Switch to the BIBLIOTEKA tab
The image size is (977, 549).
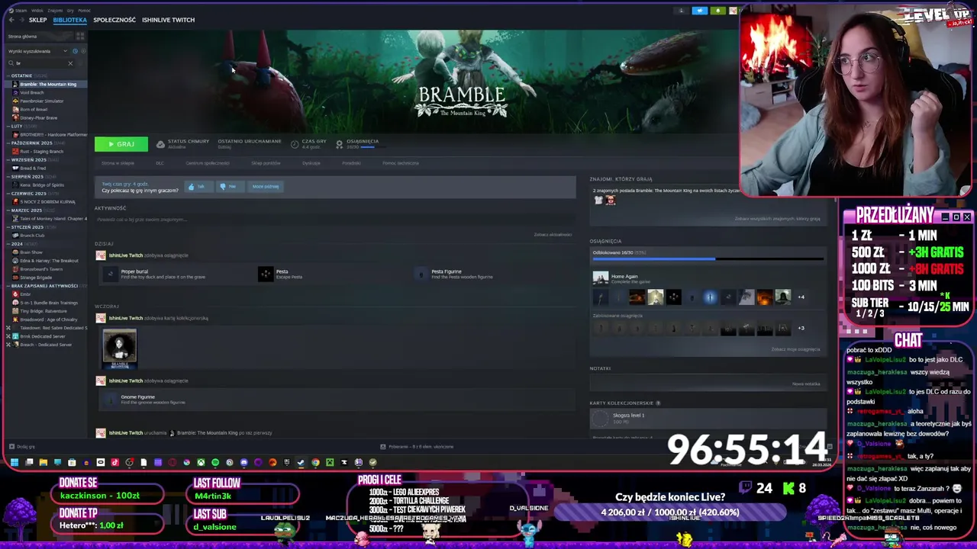click(69, 20)
